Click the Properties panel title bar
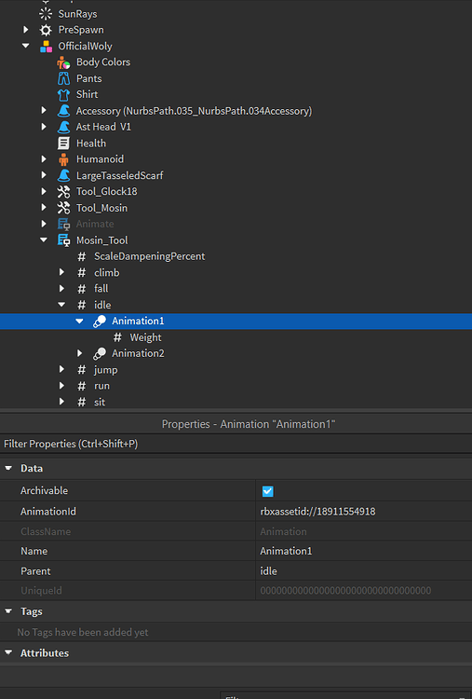The image size is (472, 699). [236, 424]
